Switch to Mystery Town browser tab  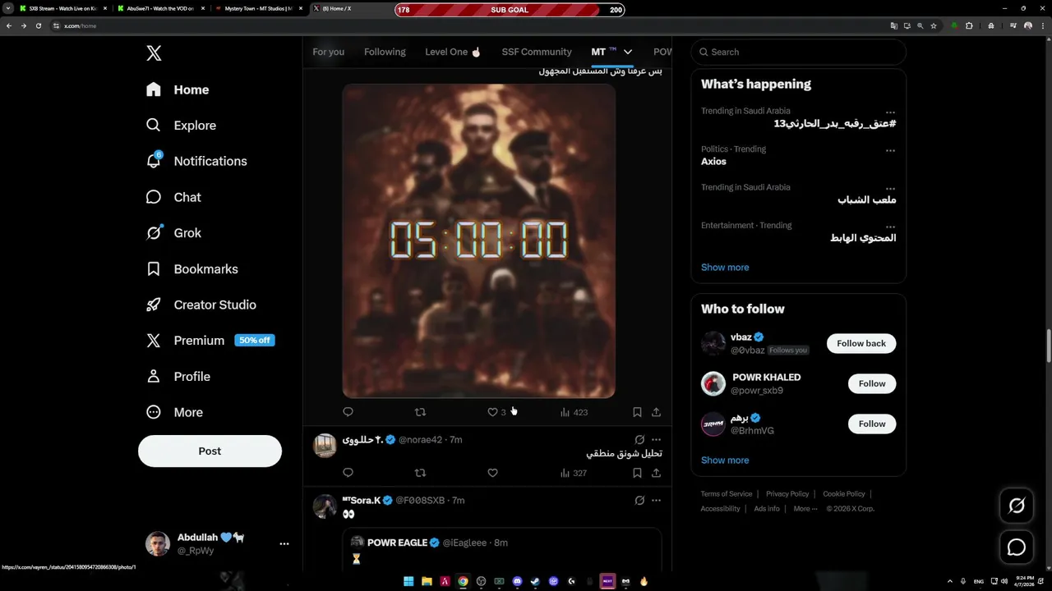tap(258, 9)
